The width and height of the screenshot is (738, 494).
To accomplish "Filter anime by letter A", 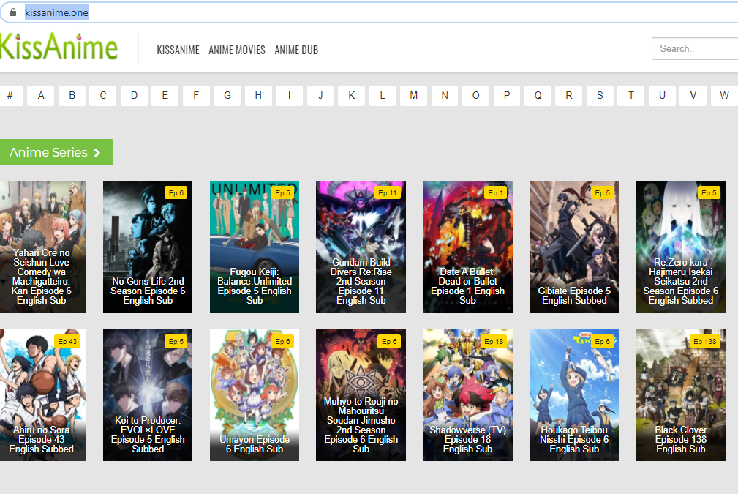I will (41, 96).
